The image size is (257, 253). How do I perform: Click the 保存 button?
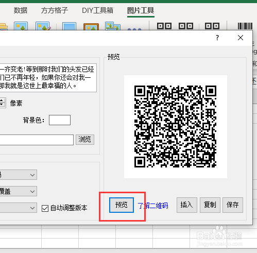pos(233,205)
